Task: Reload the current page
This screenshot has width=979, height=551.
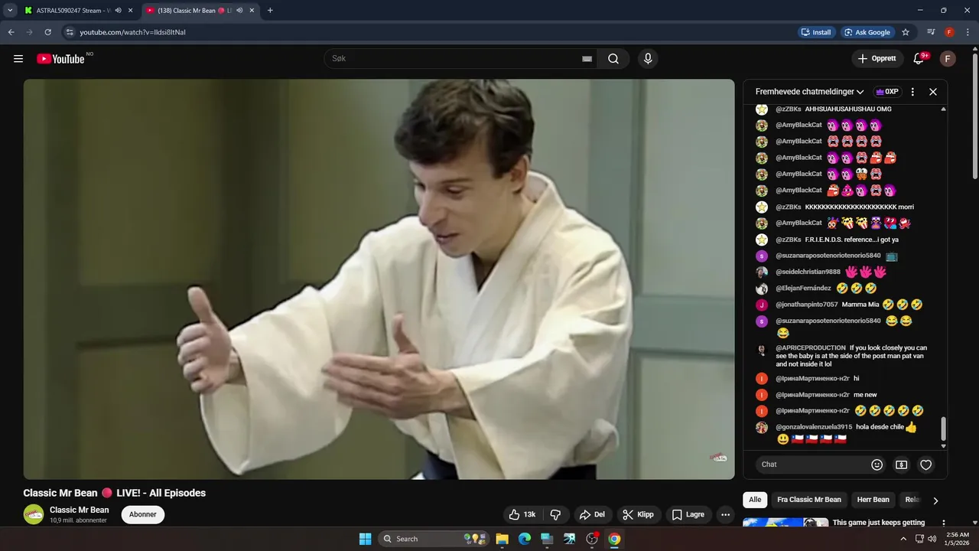Action: [x=47, y=32]
